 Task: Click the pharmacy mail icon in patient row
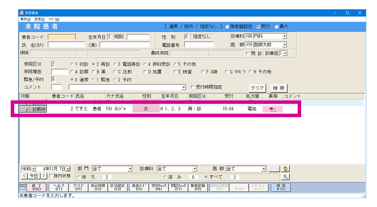(272, 109)
